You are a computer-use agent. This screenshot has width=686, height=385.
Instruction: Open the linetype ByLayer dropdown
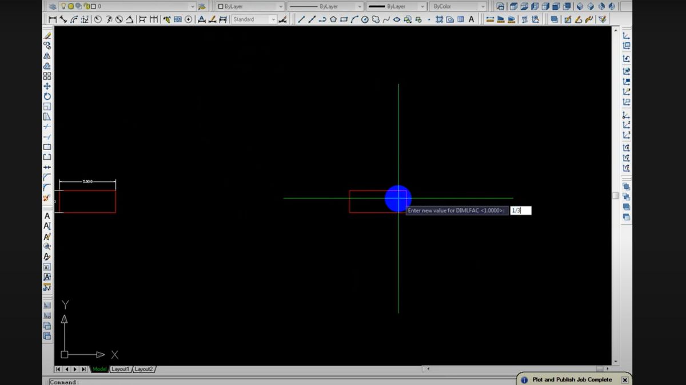point(325,6)
